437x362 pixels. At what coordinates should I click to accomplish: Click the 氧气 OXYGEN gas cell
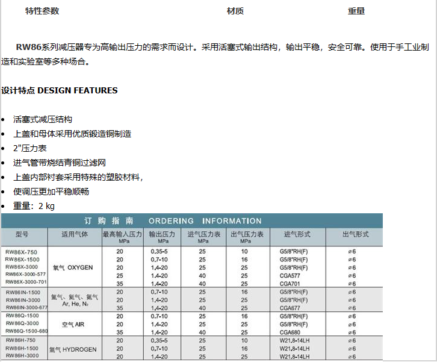click(x=73, y=267)
